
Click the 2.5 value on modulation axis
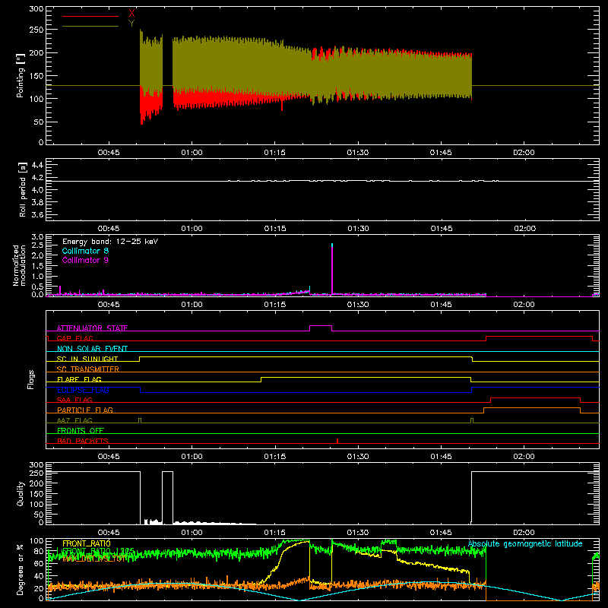coord(37,245)
